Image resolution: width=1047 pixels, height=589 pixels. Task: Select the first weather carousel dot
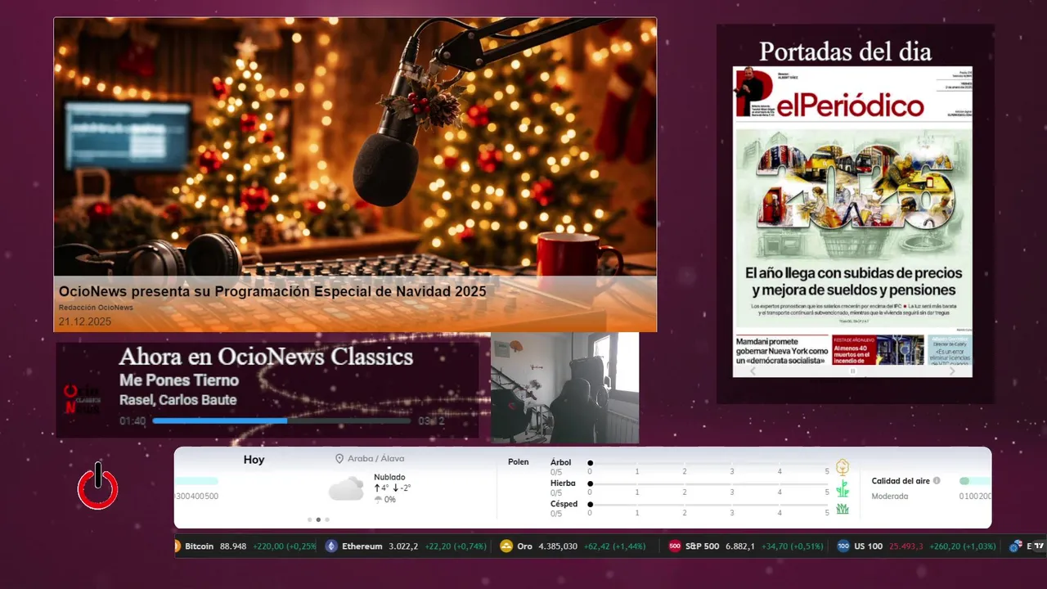click(309, 519)
